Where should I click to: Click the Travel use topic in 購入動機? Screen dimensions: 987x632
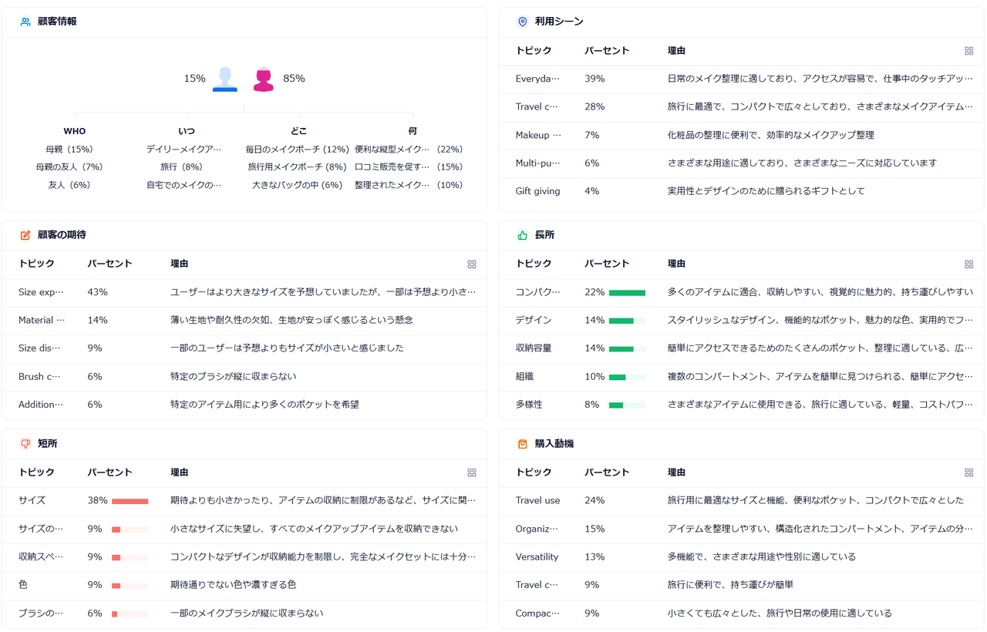click(537, 501)
